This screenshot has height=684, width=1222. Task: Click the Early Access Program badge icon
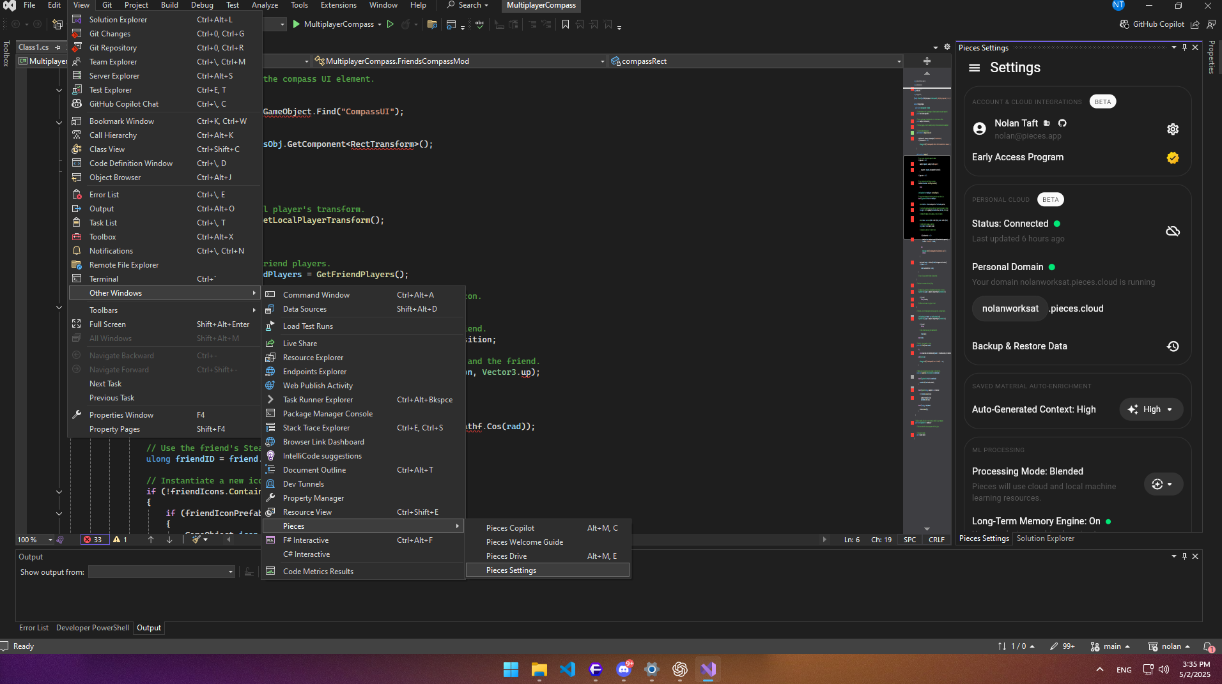coord(1172,157)
